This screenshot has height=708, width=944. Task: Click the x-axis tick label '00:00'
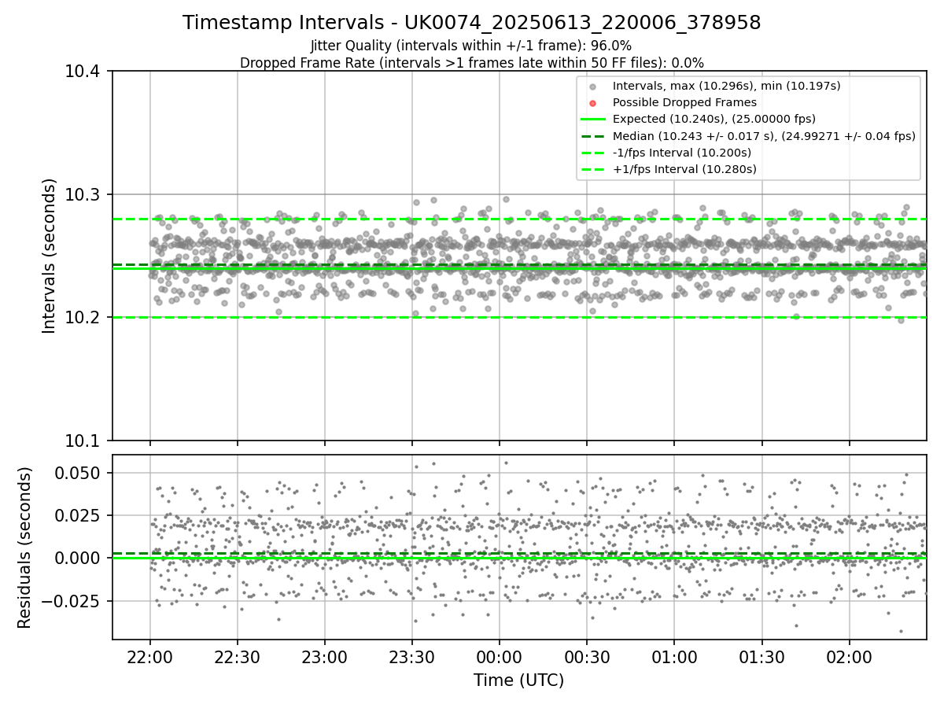click(500, 658)
